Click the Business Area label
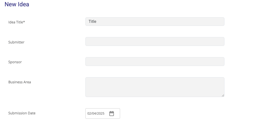This screenshot has height=122, width=263. coord(20,82)
